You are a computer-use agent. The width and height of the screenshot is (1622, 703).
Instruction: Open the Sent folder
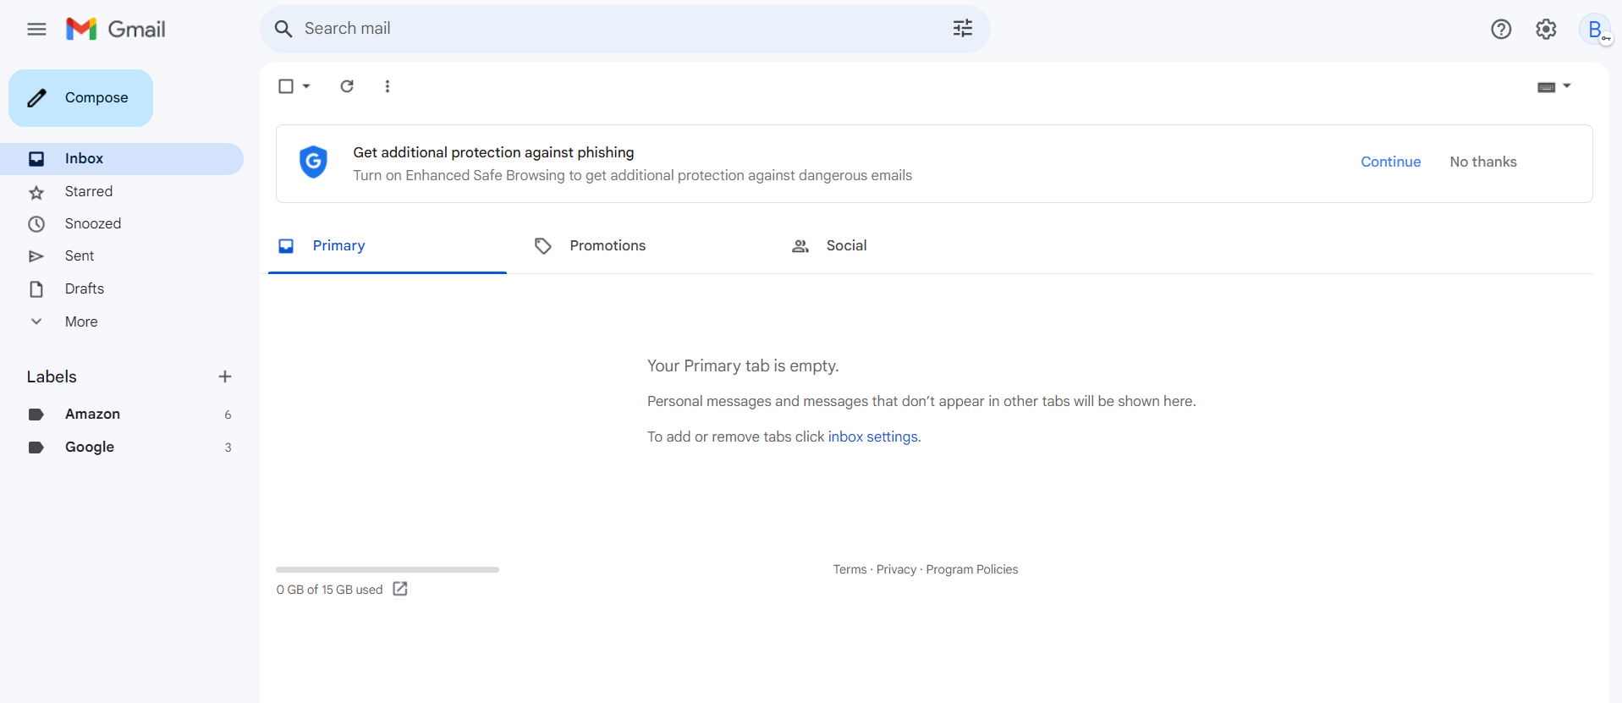(x=122, y=256)
